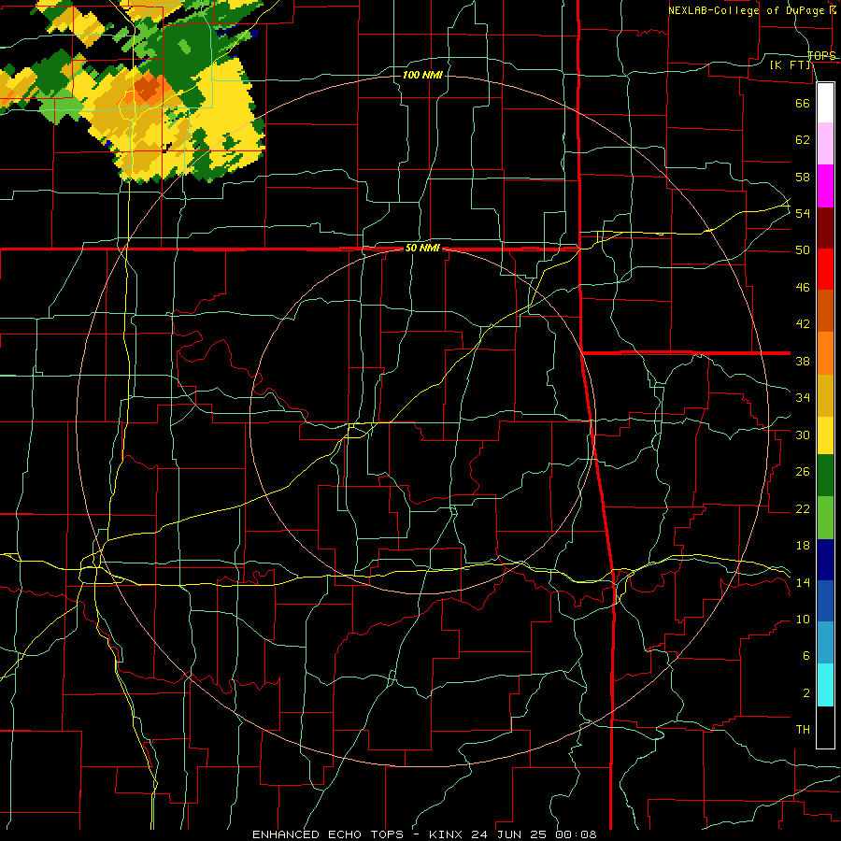Click the legend value 34
The height and width of the screenshot is (841, 841).
click(803, 398)
